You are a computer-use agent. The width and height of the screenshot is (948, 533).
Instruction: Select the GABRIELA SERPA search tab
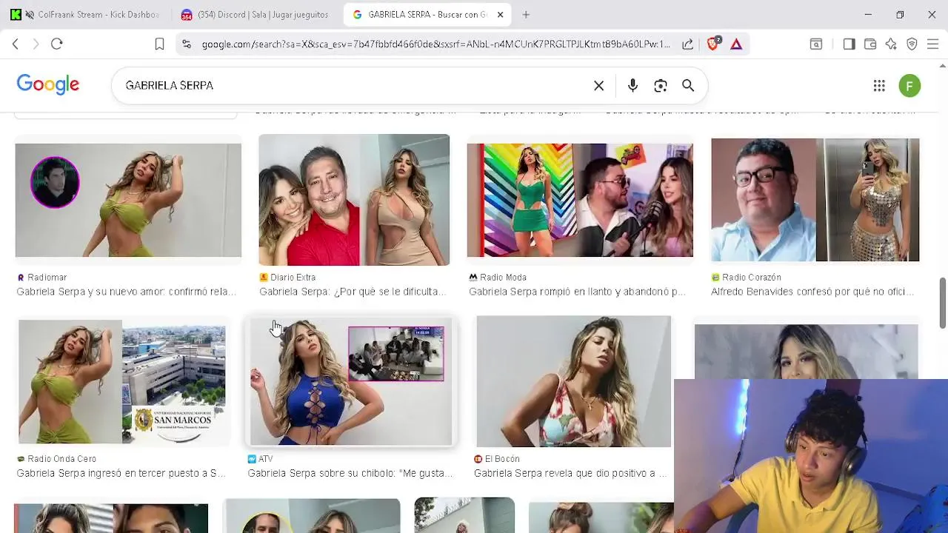427,14
